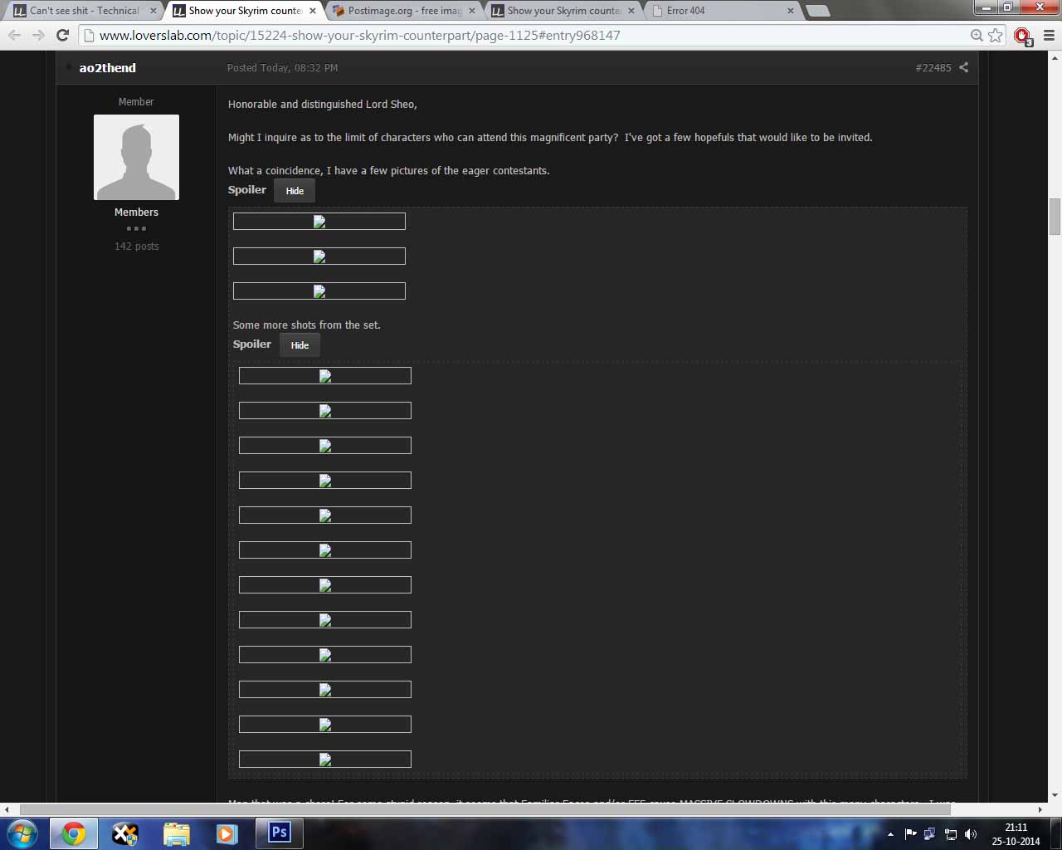Viewport: 1062px width, 850px height.
Task: Open the ao2thend username profile link
Action: 107,68
